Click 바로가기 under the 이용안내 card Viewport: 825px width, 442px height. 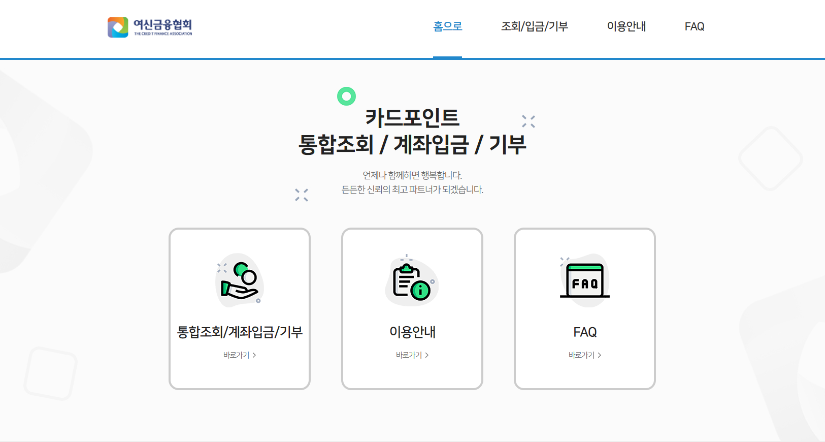(x=412, y=355)
